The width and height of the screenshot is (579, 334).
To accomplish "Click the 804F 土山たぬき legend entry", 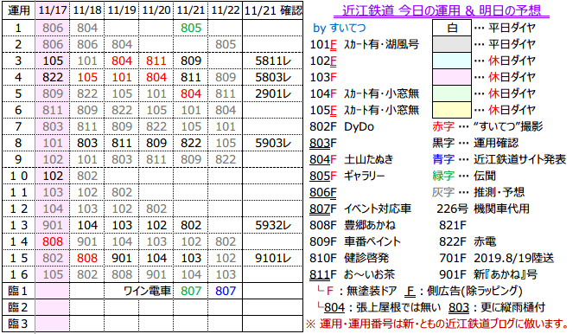I will (x=352, y=159).
